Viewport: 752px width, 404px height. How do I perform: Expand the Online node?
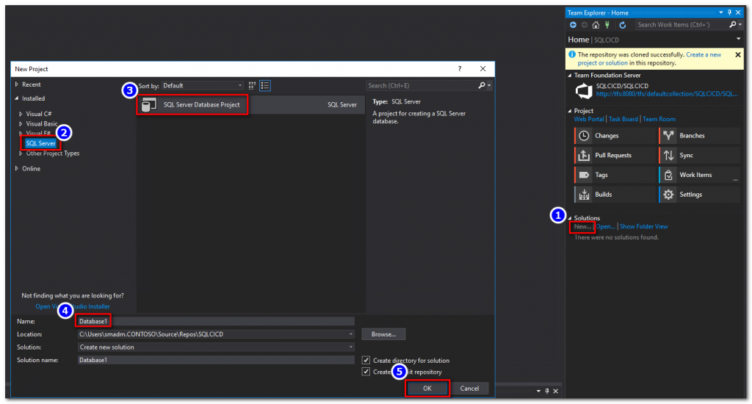click(17, 169)
